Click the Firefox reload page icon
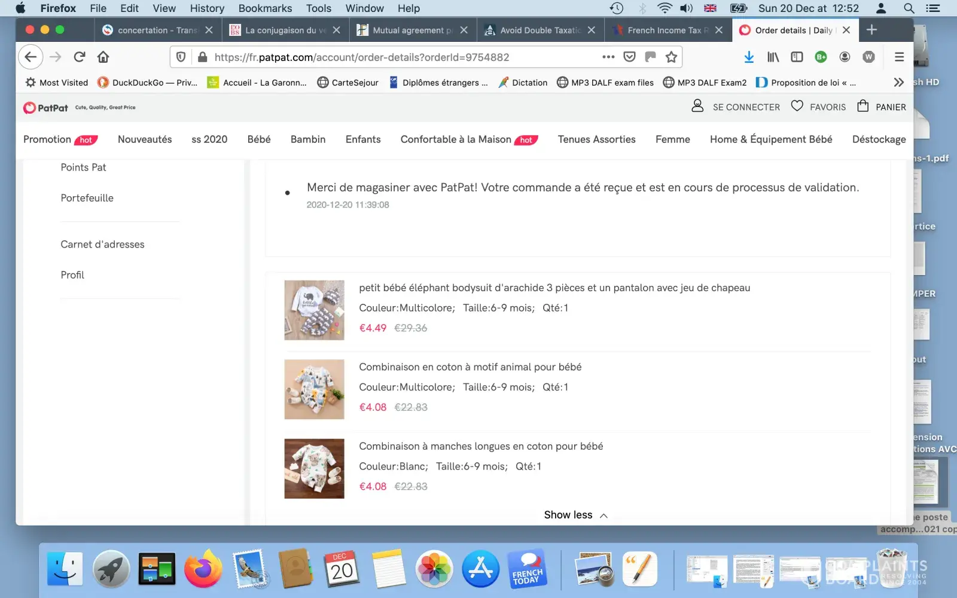 [79, 57]
